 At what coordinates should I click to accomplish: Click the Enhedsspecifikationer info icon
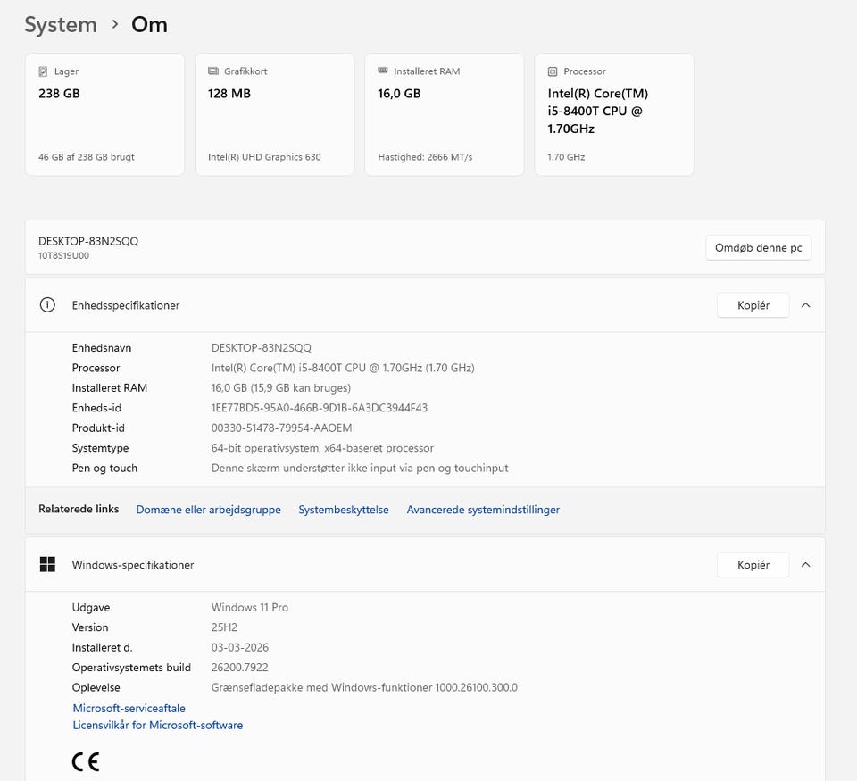pos(47,305)
